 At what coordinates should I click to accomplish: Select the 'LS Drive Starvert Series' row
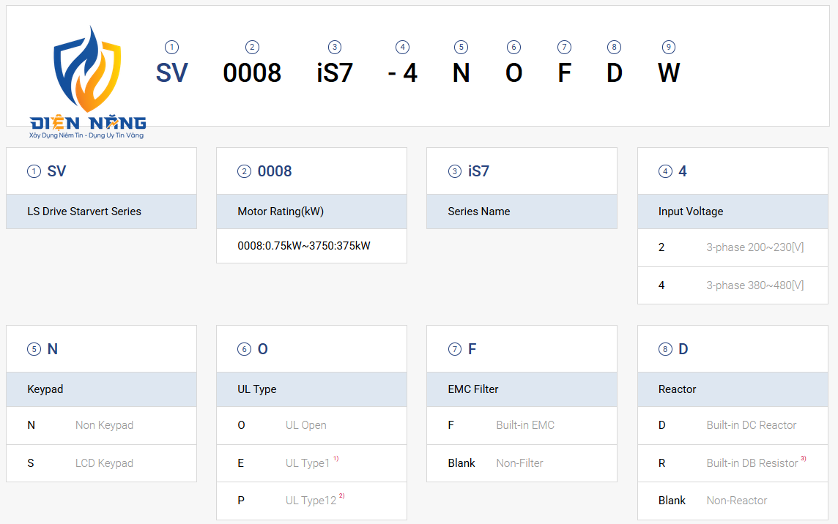(x=102, y=212)
